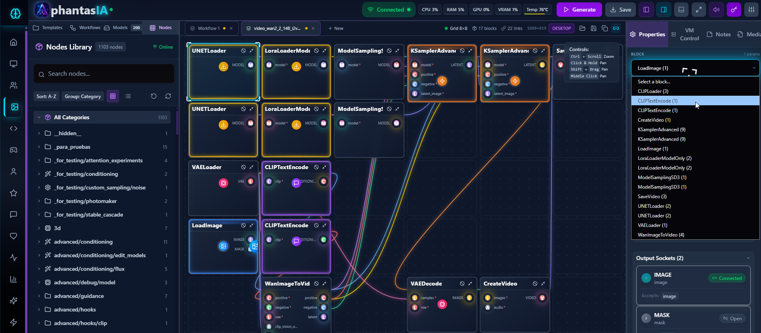Image resolution: width=761 pixels, height=333 pixels.
Task: Open the gamepad sidebar icon
Action: [x=14, y=150]
